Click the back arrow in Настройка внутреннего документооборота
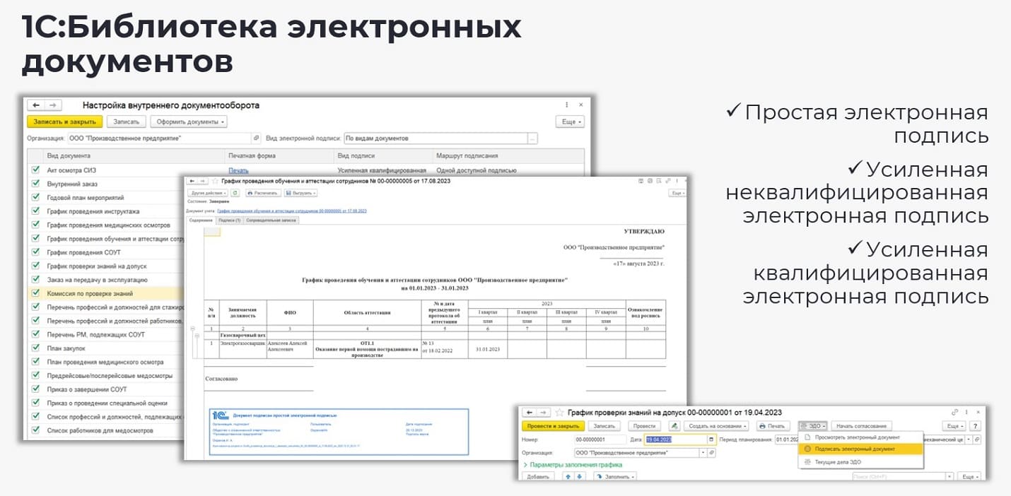The image size is (1011, 496). (x=35, y=105)
